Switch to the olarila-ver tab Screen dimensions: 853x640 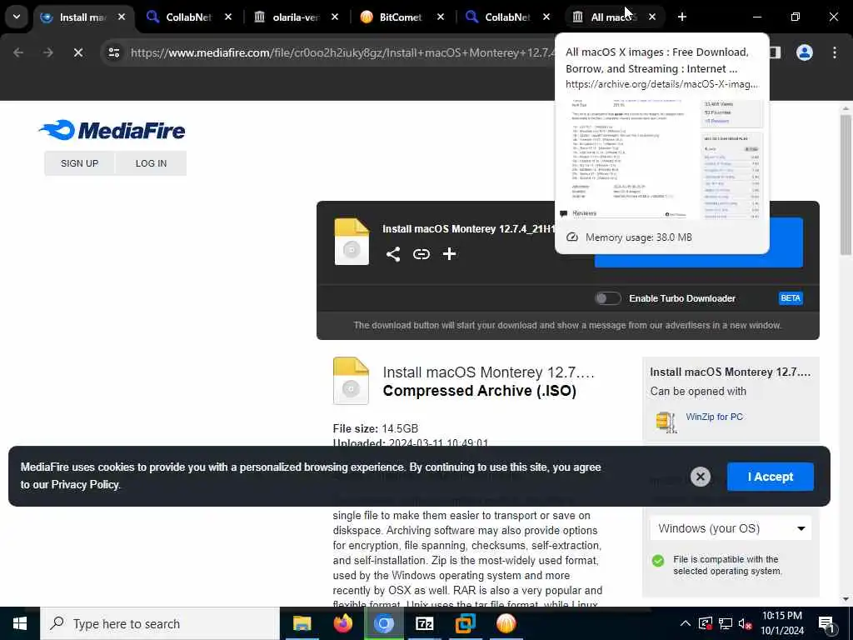[x=296, y=17]
